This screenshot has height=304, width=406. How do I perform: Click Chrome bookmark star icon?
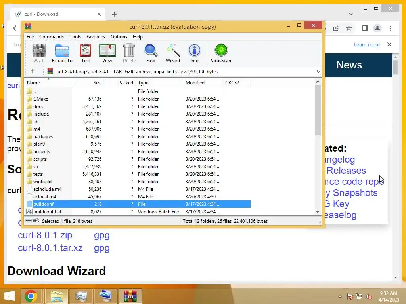[x=349, y=28]
